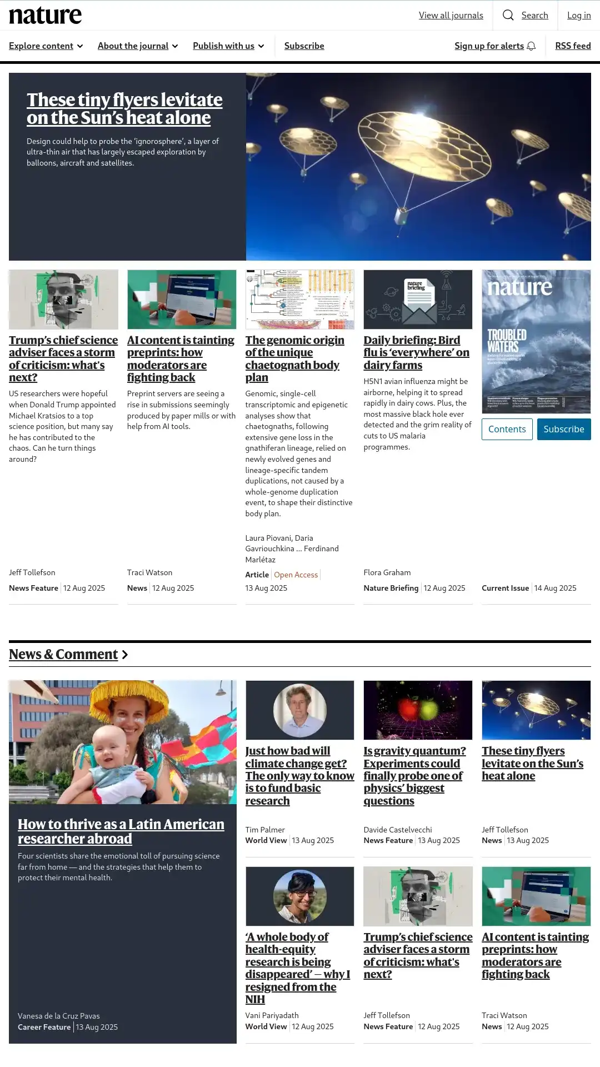Viewport: 600px width, 1067px height.
Task: Click the search magnifier icon
Action: (508, 15)
